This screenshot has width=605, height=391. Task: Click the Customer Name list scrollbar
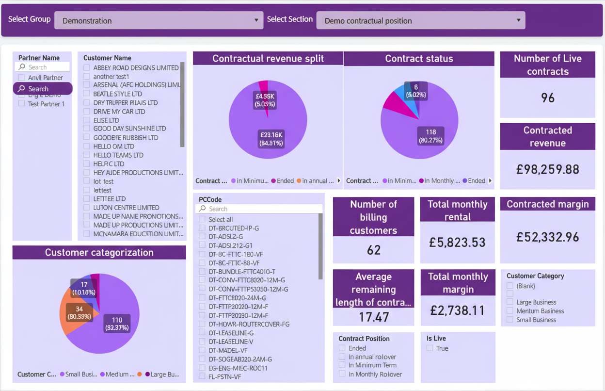(182, 104)
